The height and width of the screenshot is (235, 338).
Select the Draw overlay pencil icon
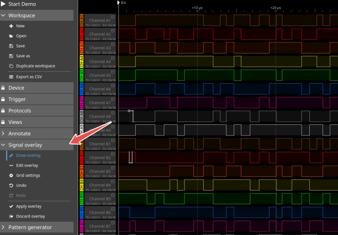click(12, 156)
